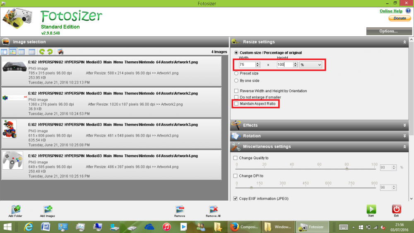Click the Add Images icon
This screenshot has height=233, width=414.
(x=48, y=211)
